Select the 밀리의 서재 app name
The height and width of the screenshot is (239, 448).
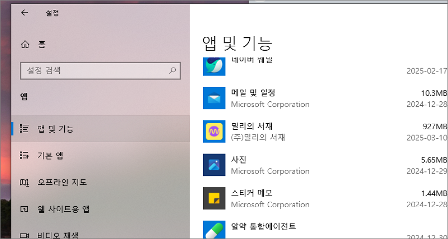252,126
